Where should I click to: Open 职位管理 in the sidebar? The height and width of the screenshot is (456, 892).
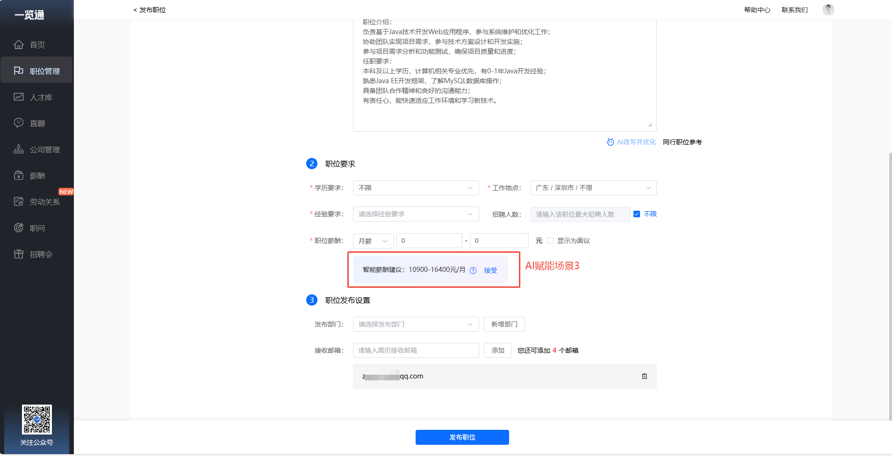[x=37, y=71]
